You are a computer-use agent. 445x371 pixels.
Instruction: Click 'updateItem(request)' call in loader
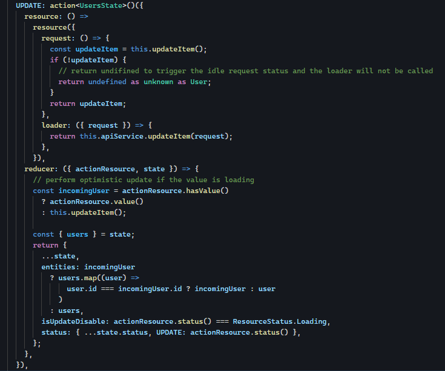(x=188, y=136)
